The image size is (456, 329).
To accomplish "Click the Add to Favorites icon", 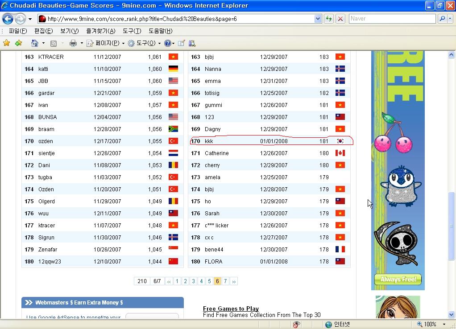I will click(x=18, y=43).
